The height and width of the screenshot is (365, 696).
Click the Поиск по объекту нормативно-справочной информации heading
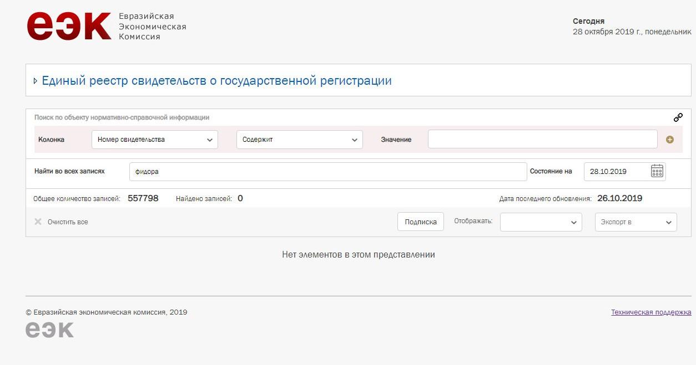click(x=122, y=117)
